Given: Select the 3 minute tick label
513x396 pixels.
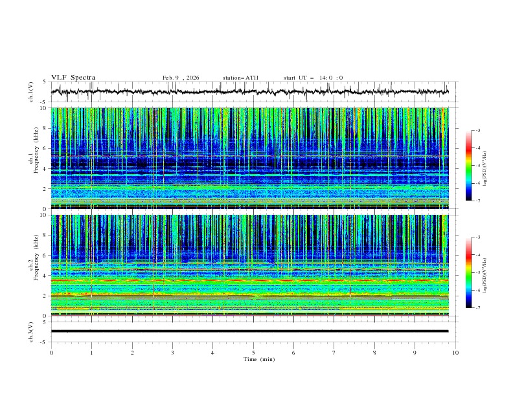Looking at the screenshot, I should [x=172, y=353].
